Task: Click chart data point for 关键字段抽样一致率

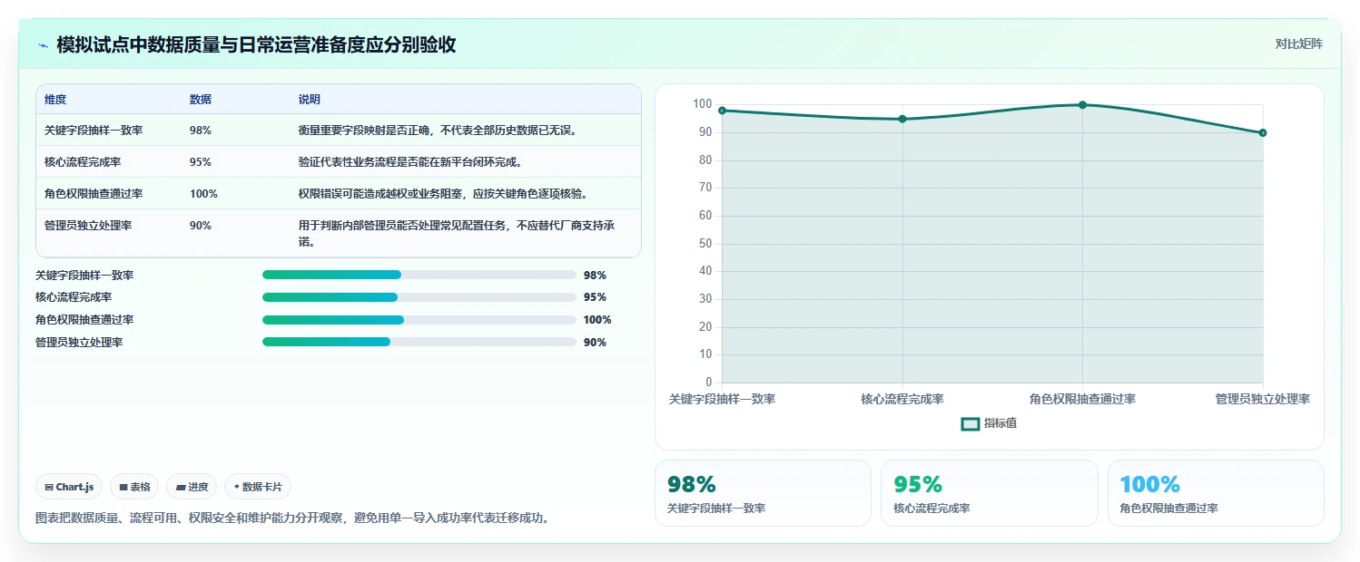Action: (x=722, y=111)
